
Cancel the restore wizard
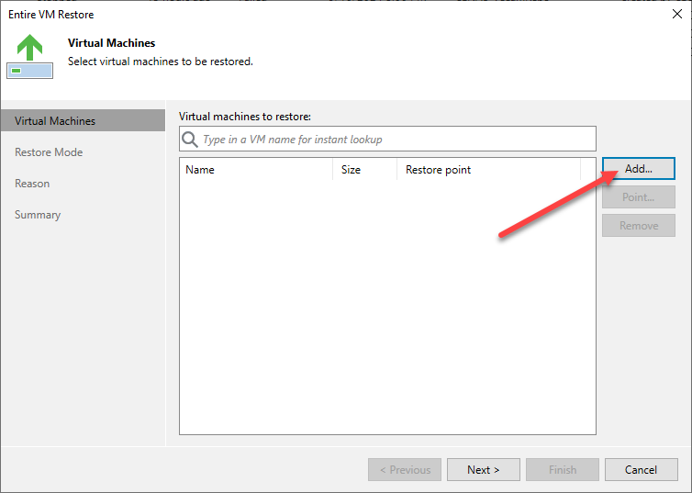tap(641, 470)
